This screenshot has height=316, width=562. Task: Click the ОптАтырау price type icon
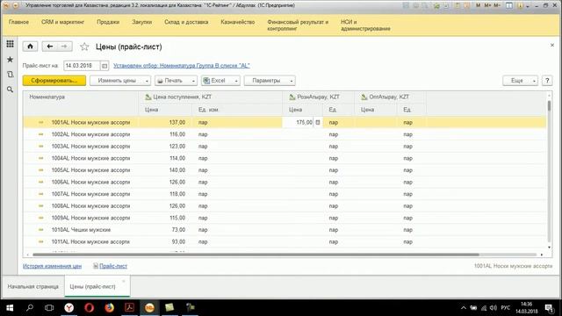tap(364, 97)
